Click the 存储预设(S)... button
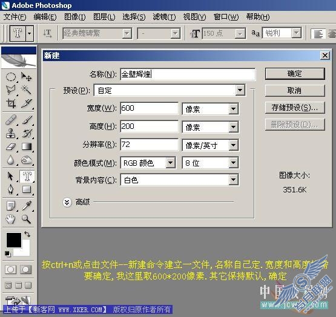 click(x=295, y=107)
